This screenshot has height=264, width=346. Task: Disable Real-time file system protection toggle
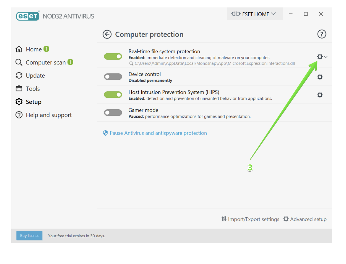pos(113,56)
